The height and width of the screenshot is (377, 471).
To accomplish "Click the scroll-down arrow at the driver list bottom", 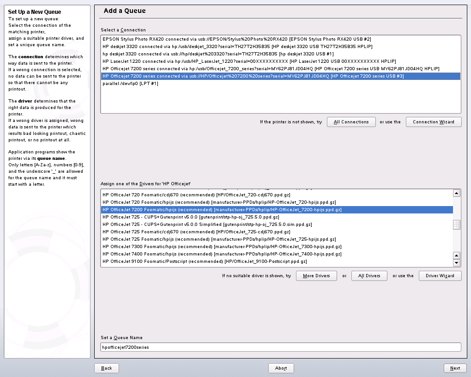I will [x=457, y=263].
